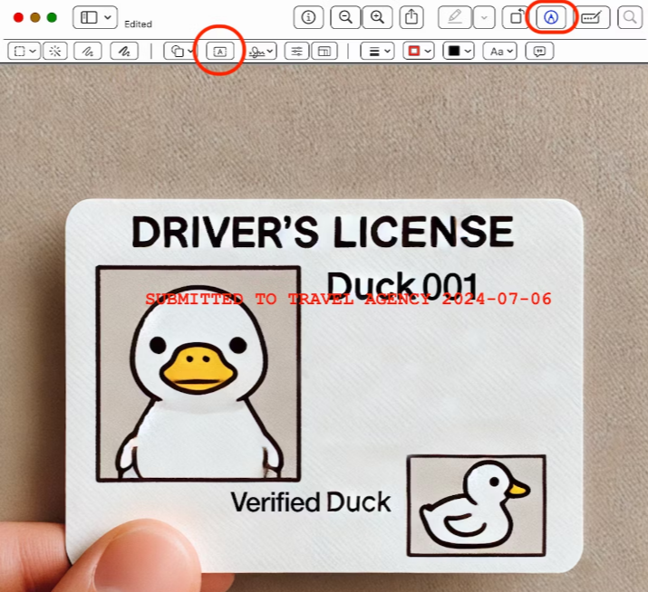
Task: Open the Aa Text Style dropdown
Action: coord(500,52)
